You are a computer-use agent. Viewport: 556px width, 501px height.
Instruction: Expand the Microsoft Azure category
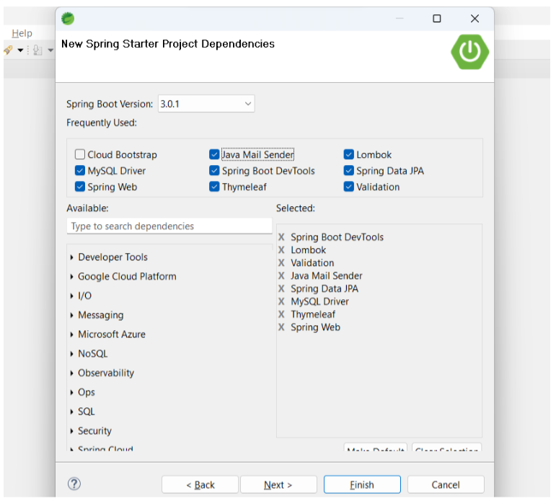pos(72,334)
